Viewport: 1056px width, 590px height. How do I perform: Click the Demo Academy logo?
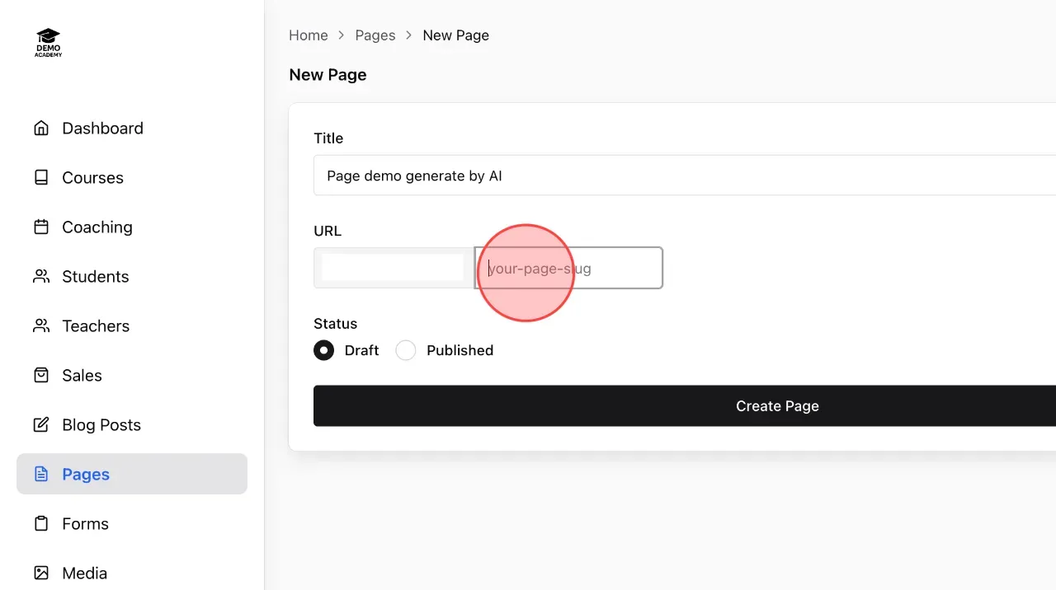(49, 43)
